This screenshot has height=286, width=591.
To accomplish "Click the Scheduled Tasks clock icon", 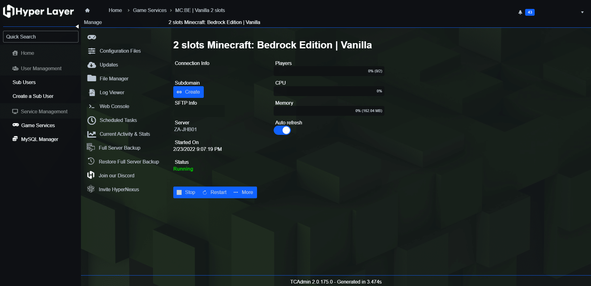I will (92, 120).
